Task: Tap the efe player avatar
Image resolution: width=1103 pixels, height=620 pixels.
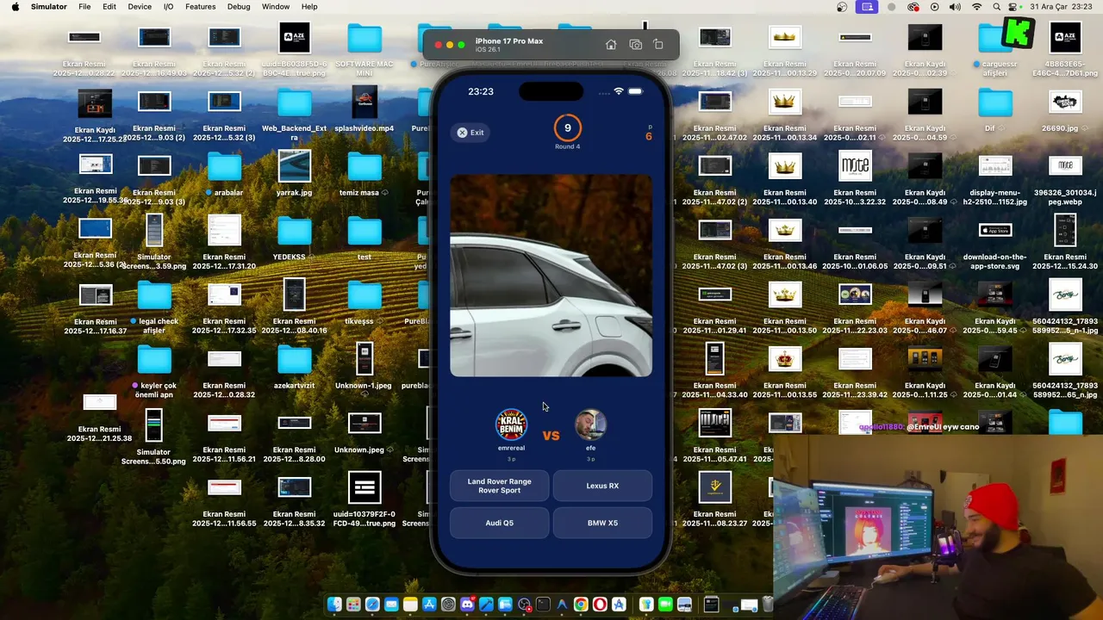Action: point(590,425)
